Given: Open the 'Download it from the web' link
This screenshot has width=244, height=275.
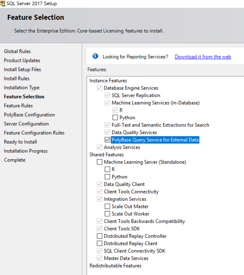Looking at the screenshot, I should click(x=203, y=57).
